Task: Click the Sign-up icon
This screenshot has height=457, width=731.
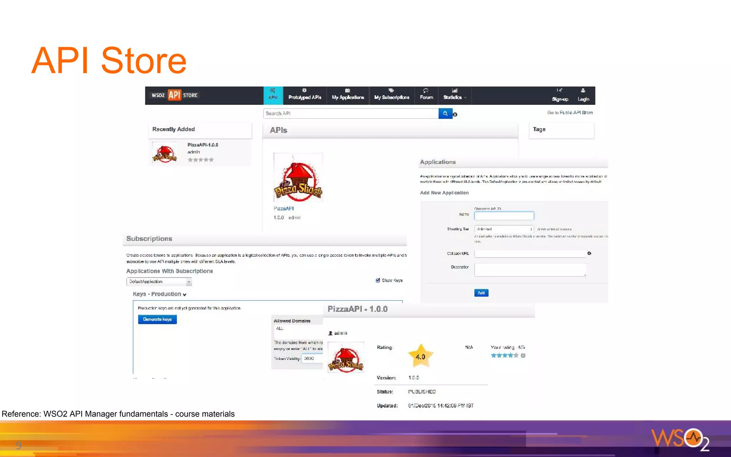Action: (559, 91)
